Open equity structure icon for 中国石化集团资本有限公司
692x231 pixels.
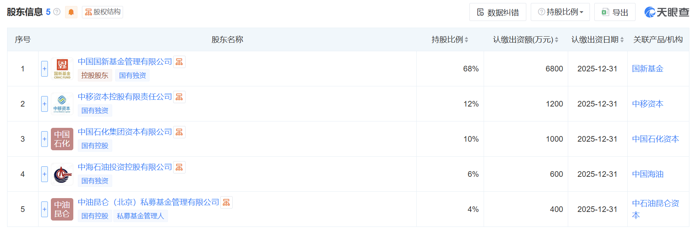click(x=180, y=132)
